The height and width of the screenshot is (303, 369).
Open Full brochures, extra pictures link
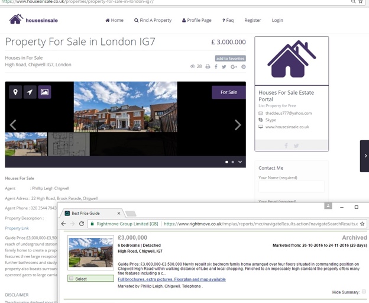(172, 279)
